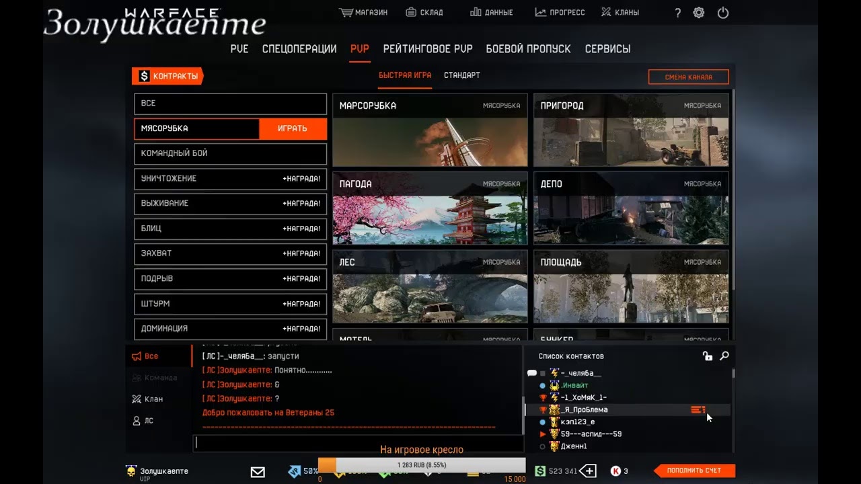Image resolution: width=861 pixels, height=484 pixels.
Task: Click the VP booster 50% icon
Action: [x=295, y=471]
